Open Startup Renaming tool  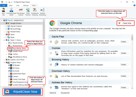coord(42,12)
